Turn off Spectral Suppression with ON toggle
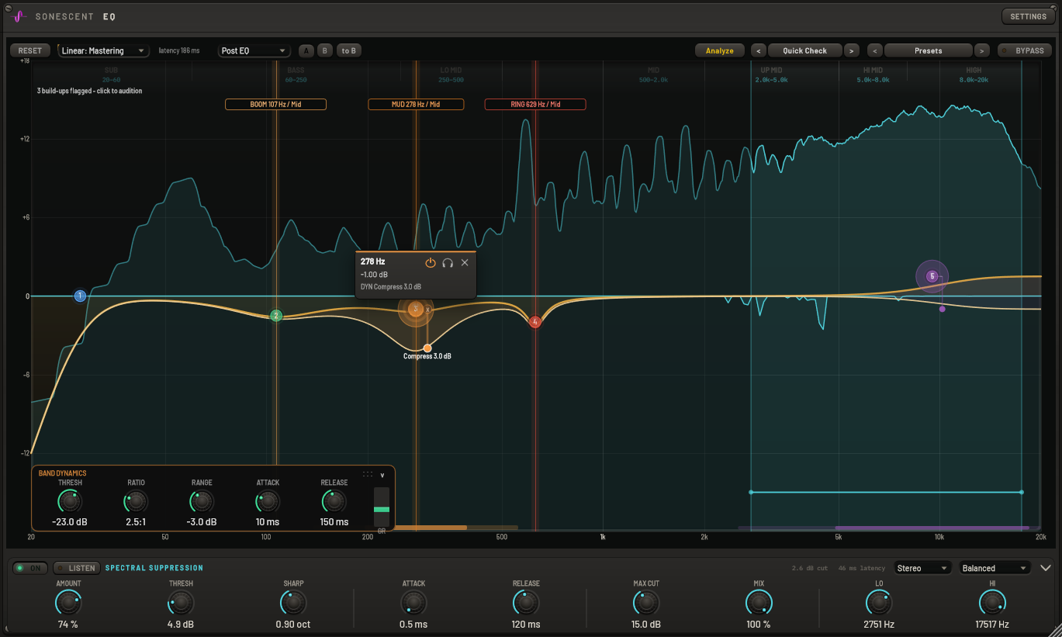The height and width of the screenshot is (637, 1062). 30,568
